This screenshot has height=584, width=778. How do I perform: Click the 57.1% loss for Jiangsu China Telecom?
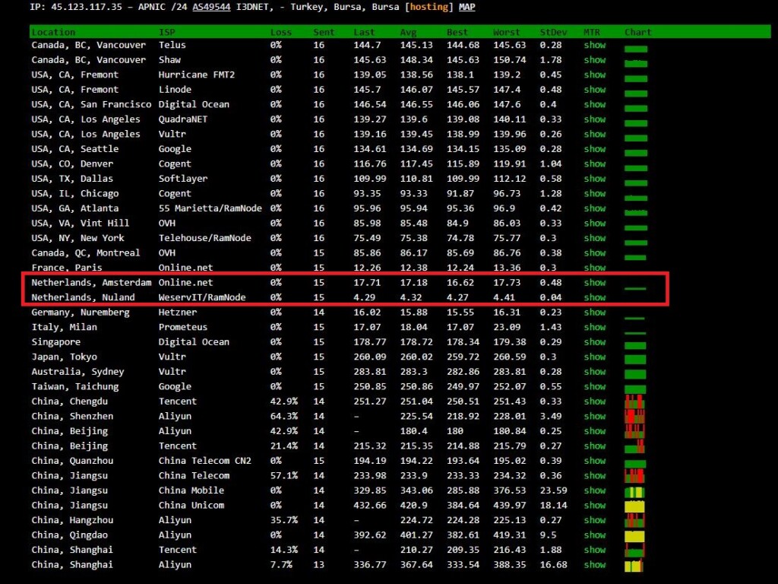pyautogui.click(x=284, y=476)
